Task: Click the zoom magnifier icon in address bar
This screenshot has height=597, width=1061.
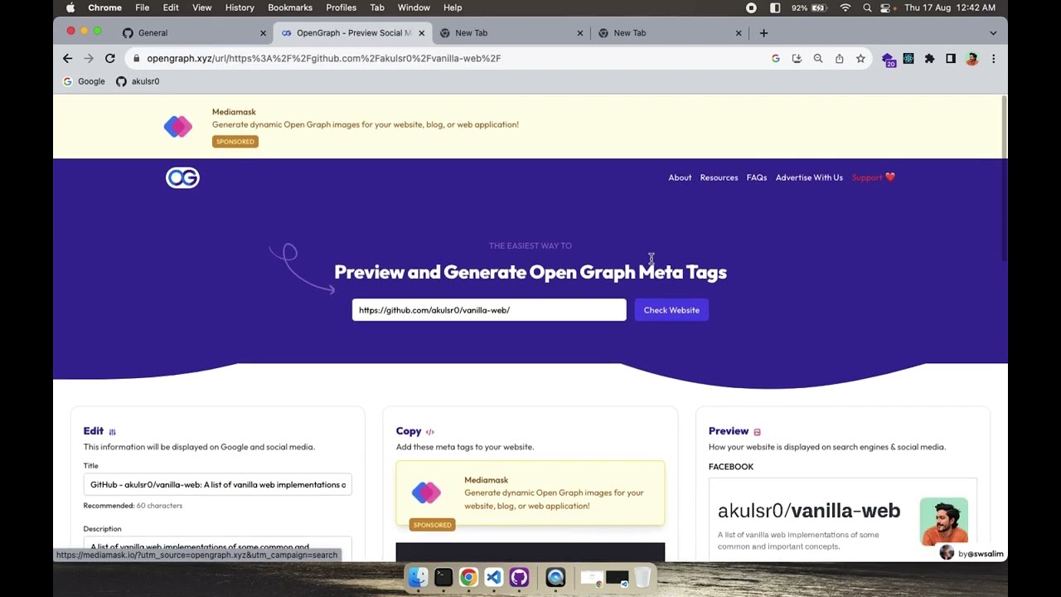Action: [x=818, y=58]
